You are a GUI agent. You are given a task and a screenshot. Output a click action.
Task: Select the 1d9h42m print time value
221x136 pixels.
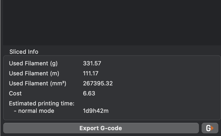[x=96, y=111]
